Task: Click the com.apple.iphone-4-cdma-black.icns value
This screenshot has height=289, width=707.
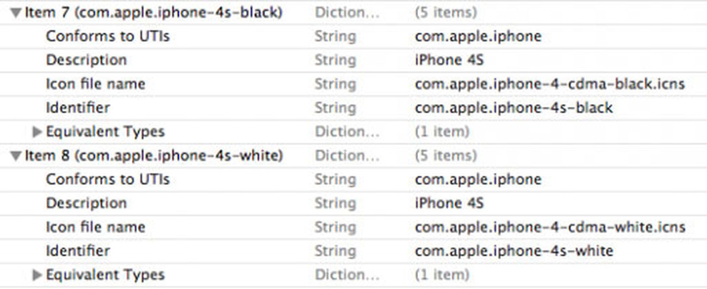Action: pos(550,84)
